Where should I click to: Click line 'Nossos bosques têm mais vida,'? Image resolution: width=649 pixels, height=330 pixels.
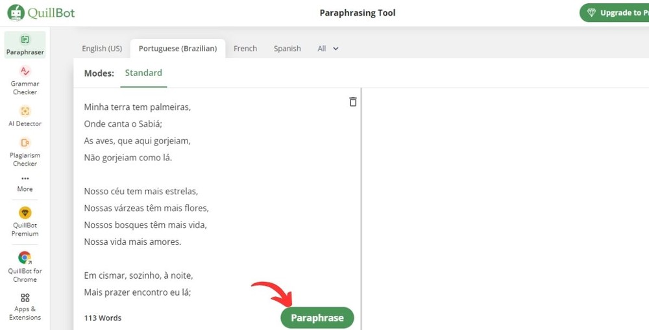click(x=145, y=225)
